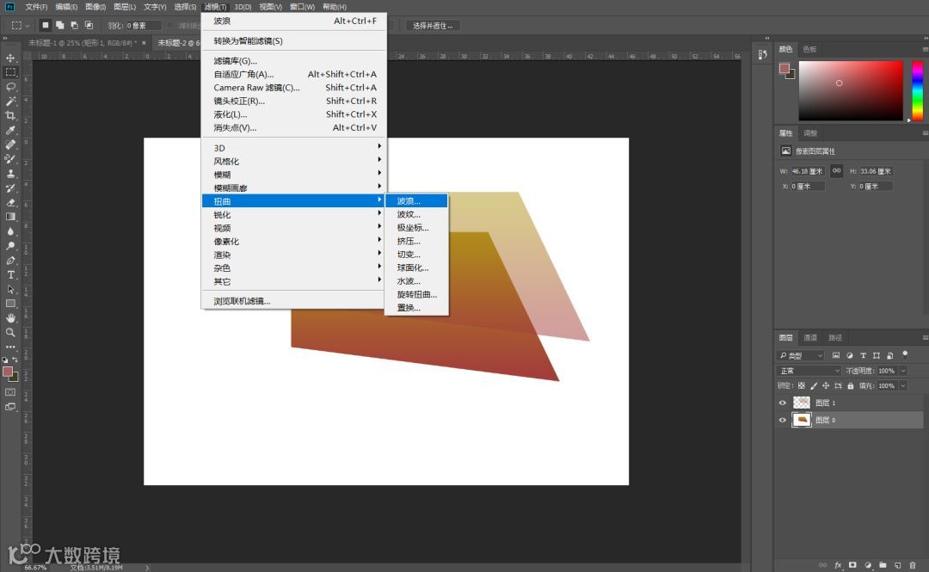Image resolution: width=929 pixels, height=572 pixels.
Task: Expand the 风格化 submenu
Action: (x=294, y=161)
